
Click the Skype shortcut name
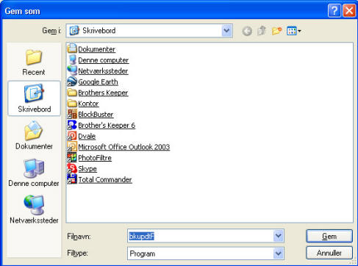point(87,169)
